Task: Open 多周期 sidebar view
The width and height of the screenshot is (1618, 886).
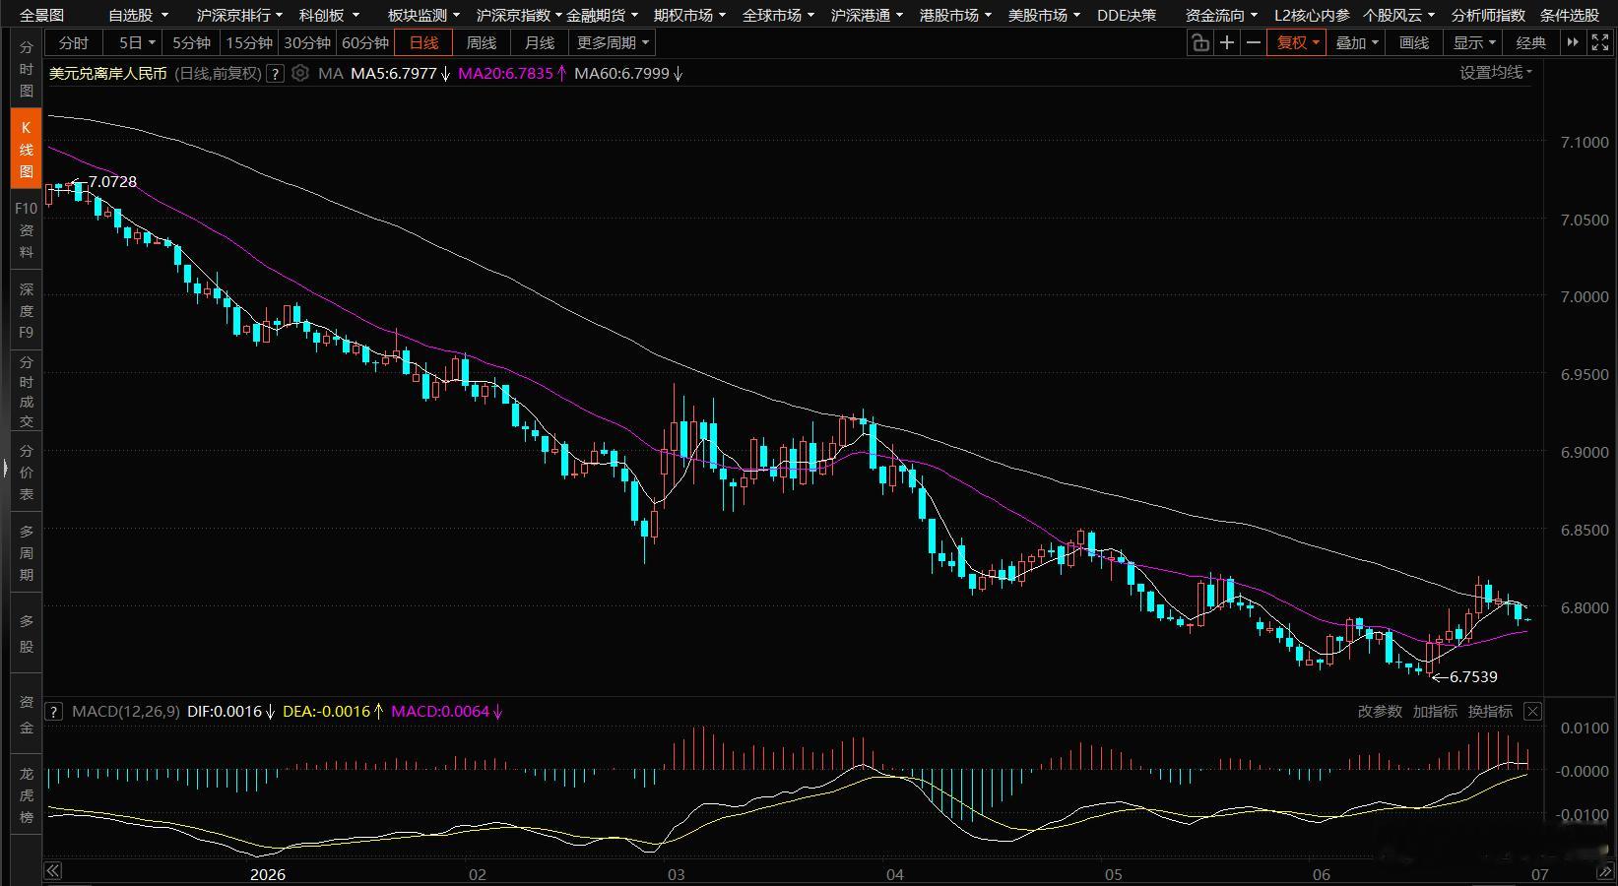Action: 27,552
